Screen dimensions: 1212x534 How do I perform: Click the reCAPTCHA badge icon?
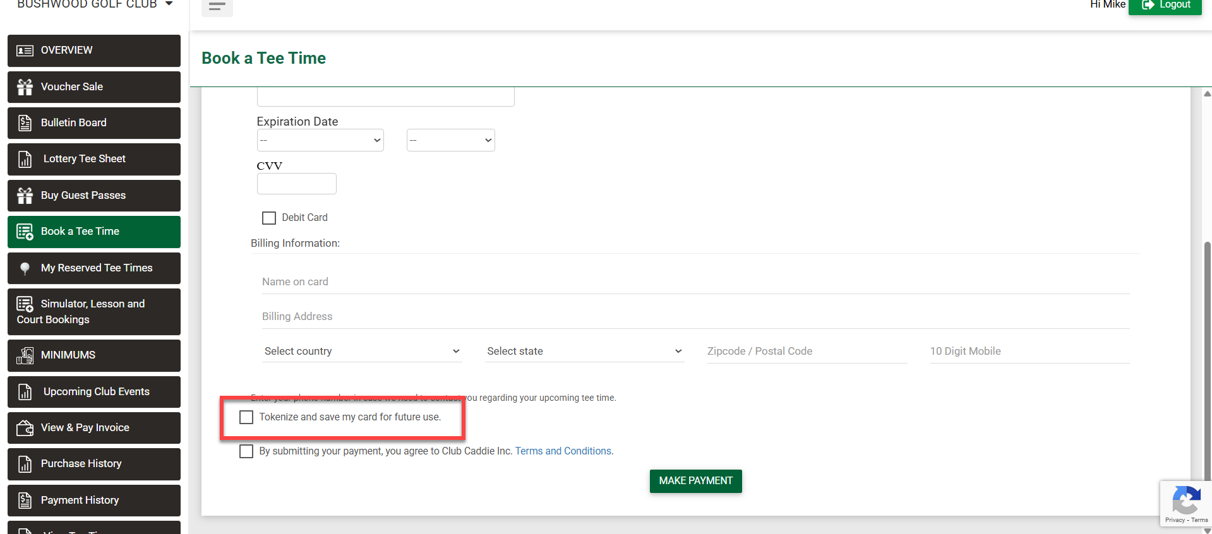click(x=1185, y=501)
